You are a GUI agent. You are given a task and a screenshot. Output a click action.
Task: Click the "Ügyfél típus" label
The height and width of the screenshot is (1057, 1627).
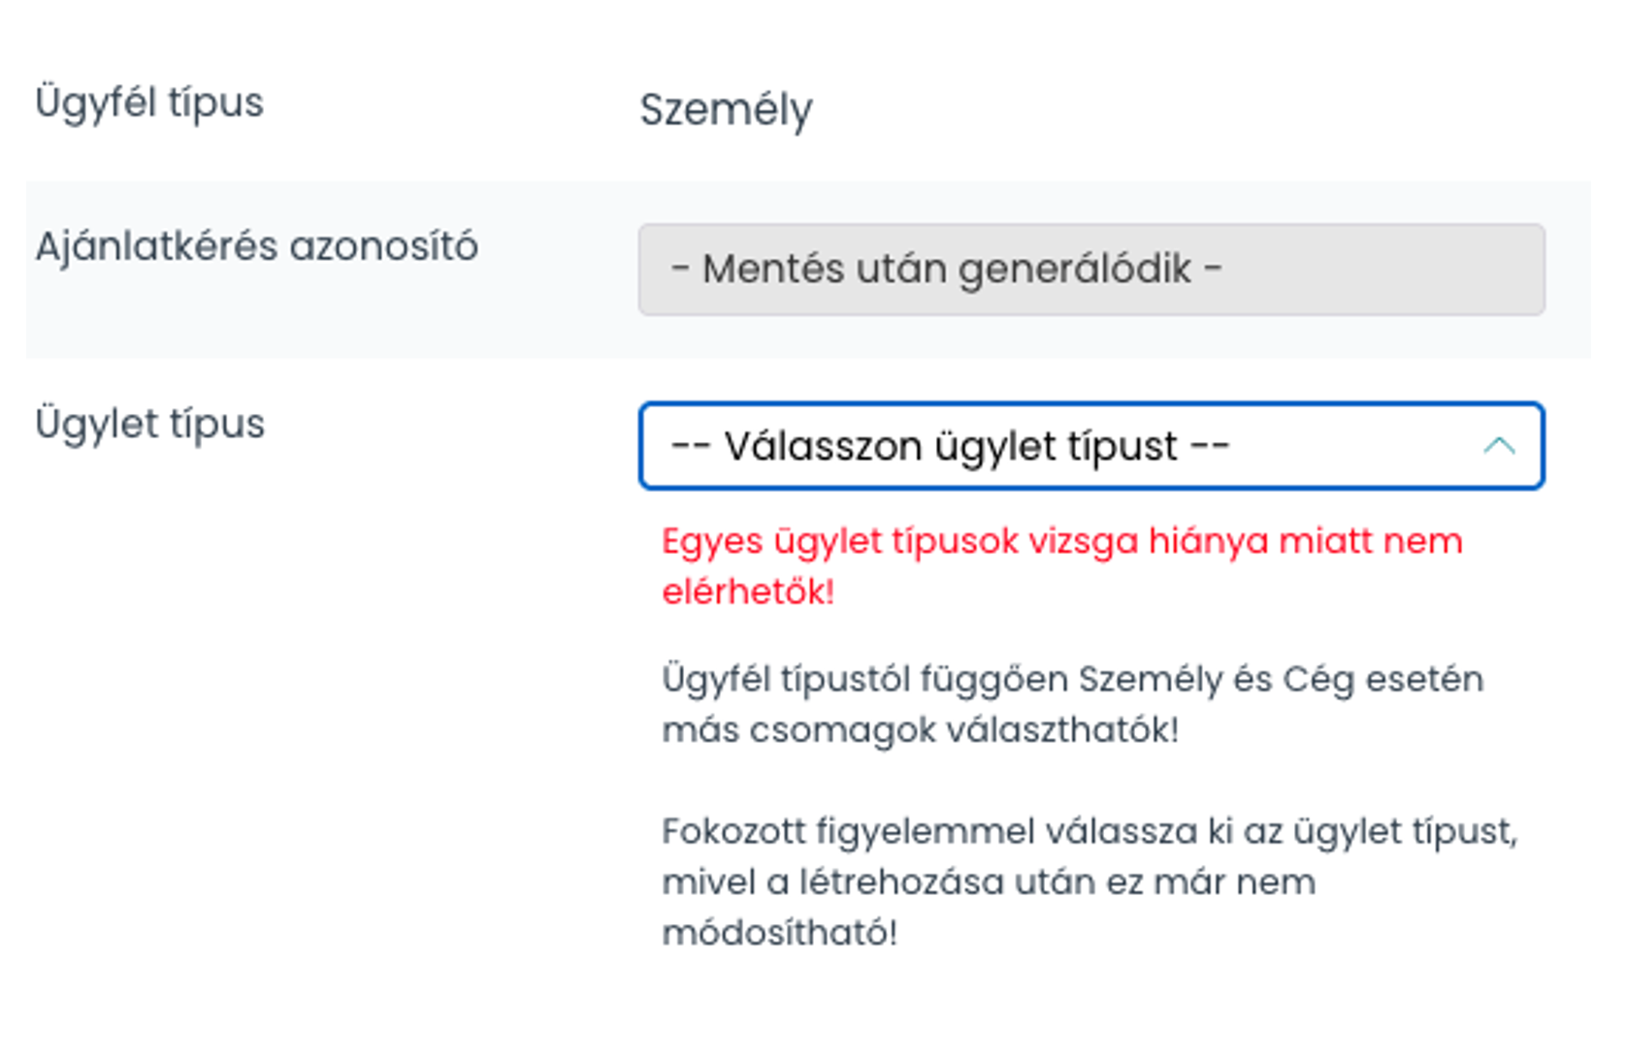click(149, 103)
